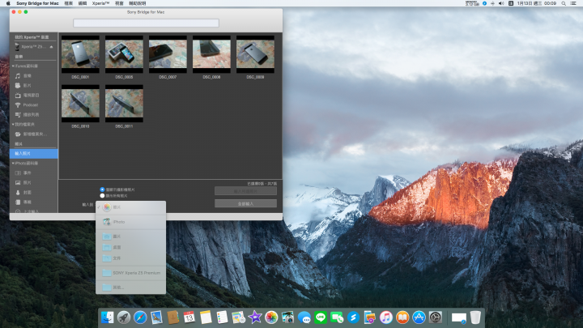Collapse the iTunes library section
The image size is (583, 328).
[13, 66]
